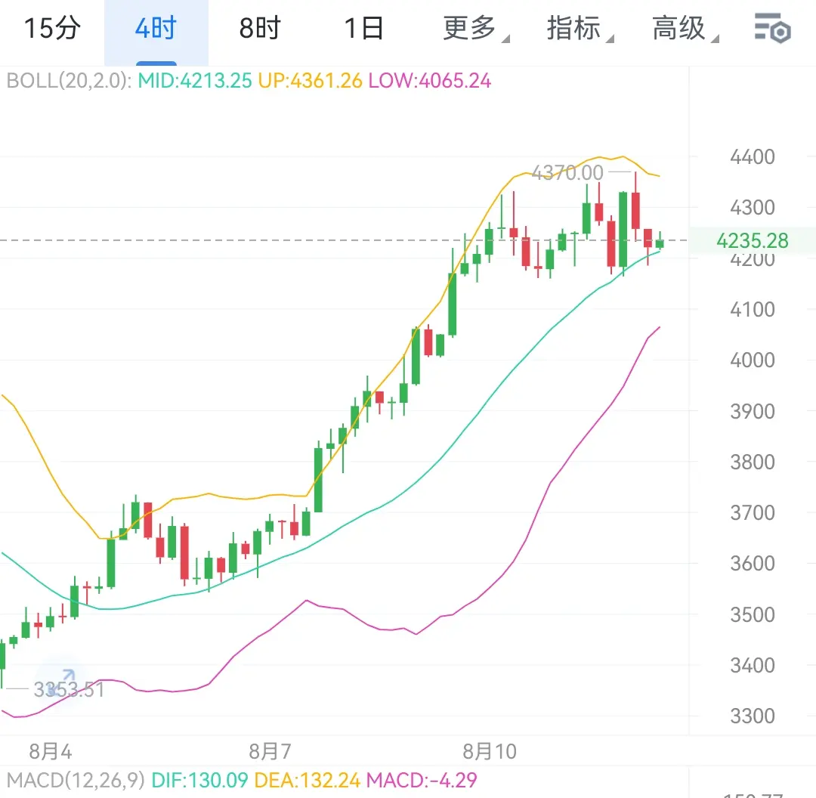The height and width of the screenshot is (798, 816).
Task: Tap the 3353.51 low price marker
Action: click(x=70, y=690)
